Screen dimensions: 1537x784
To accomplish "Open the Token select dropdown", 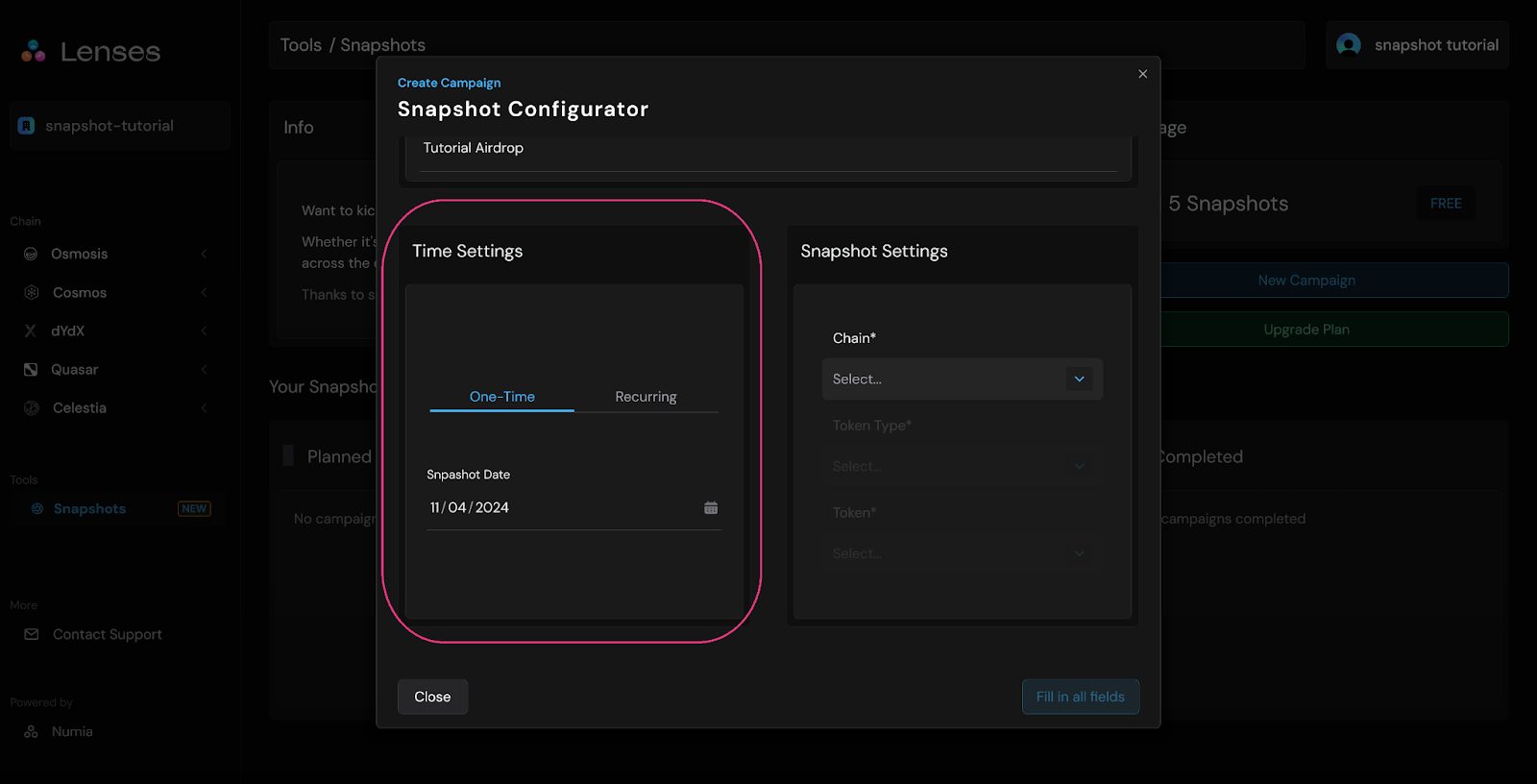I will [x=962, y=553].
